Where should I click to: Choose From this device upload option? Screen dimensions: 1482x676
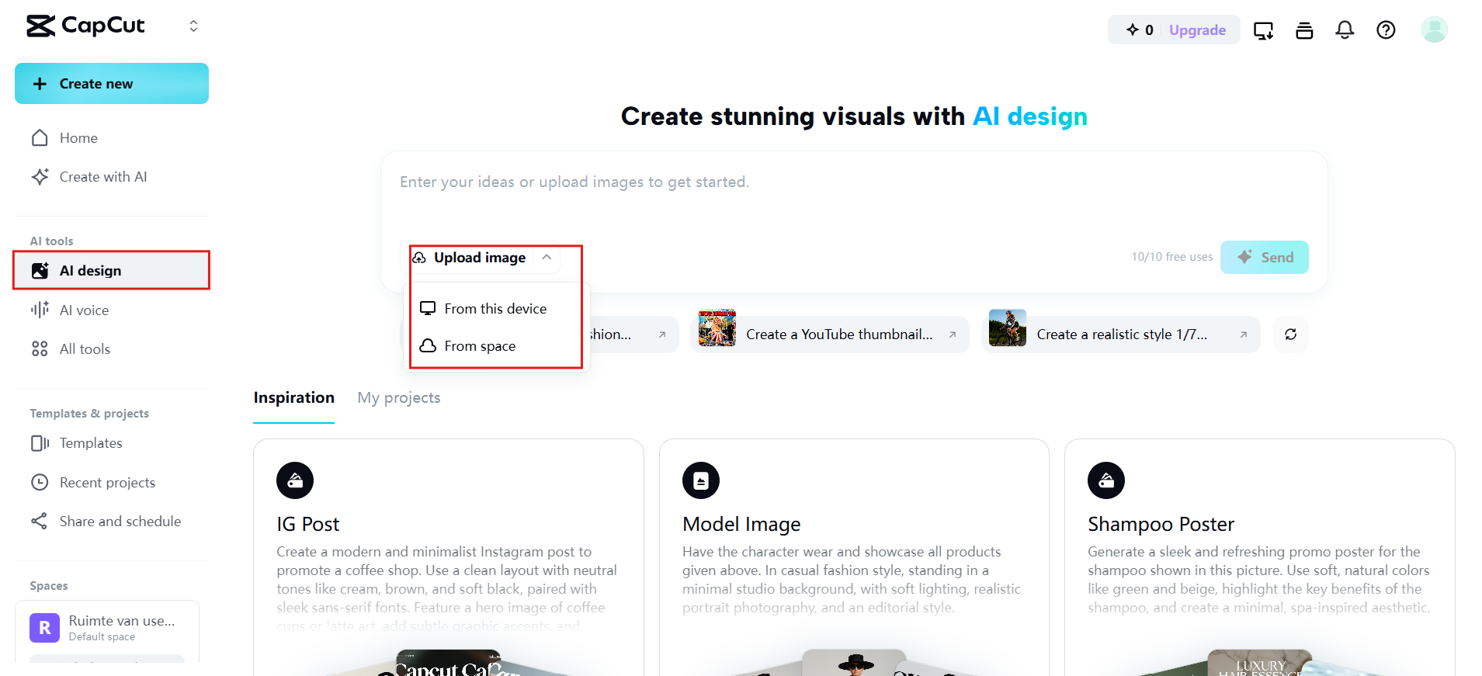495,309
